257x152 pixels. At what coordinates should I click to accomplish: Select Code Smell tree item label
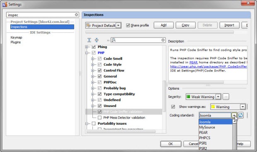point(113,59)
